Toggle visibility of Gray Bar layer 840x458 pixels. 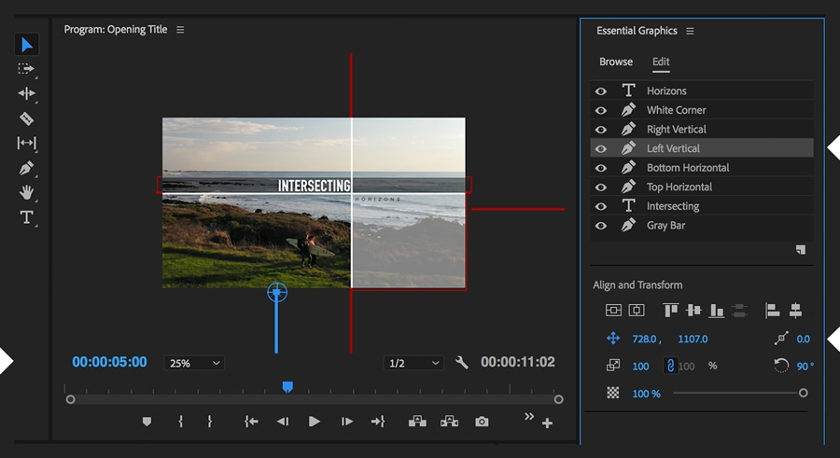601,226
